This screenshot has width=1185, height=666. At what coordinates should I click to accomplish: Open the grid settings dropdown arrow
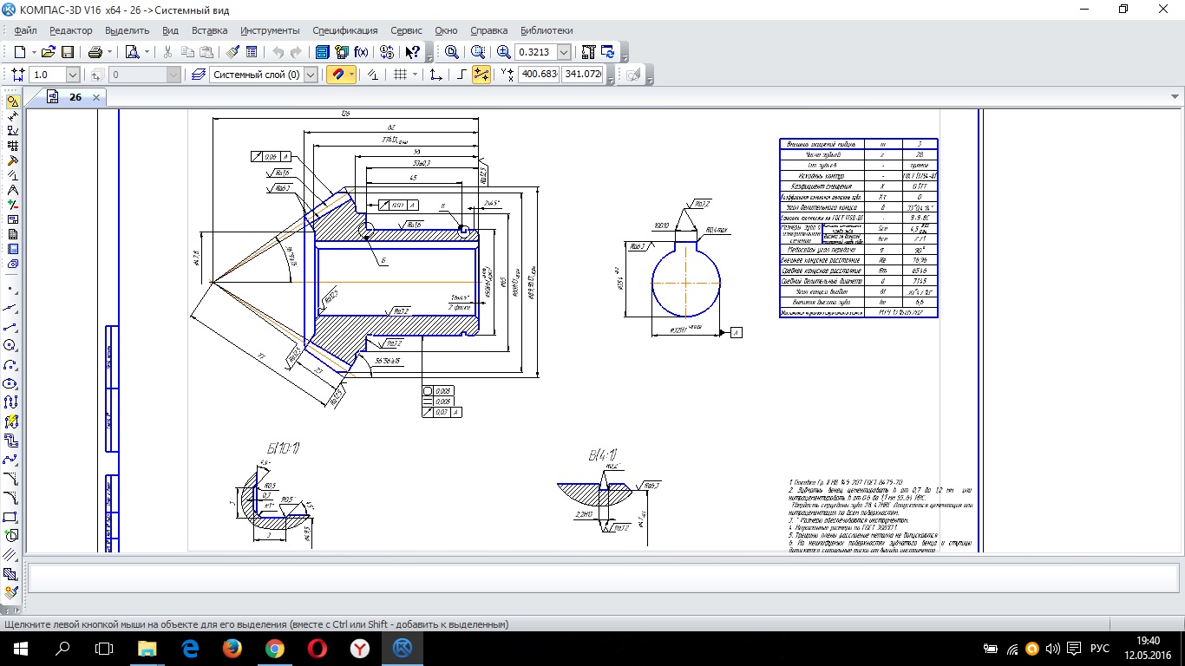tap(415, 75)
